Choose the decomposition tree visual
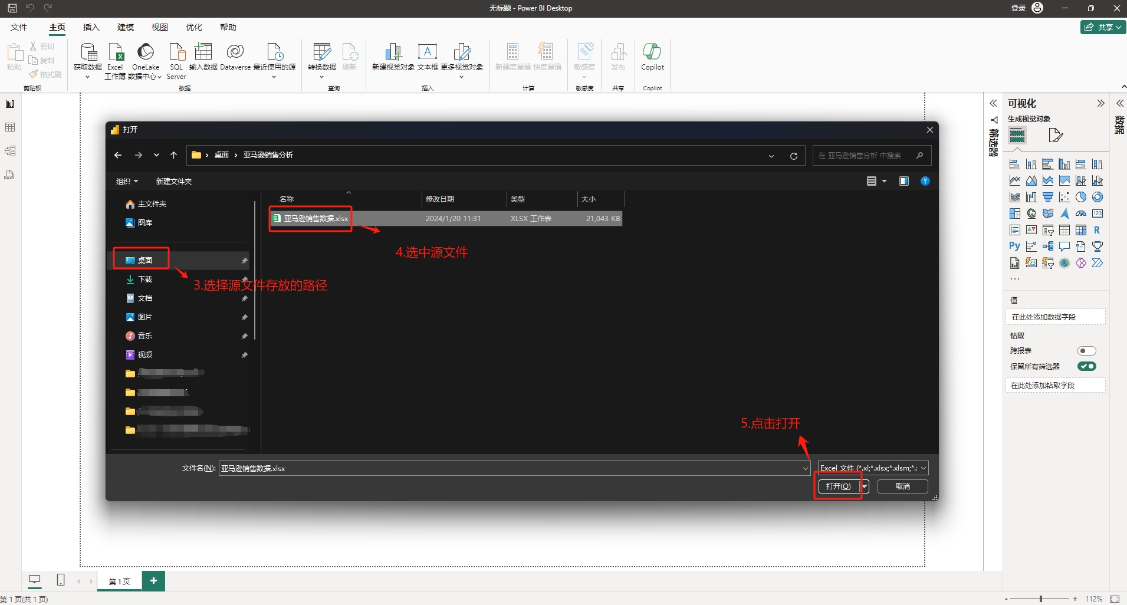 tap(1048, 246)
